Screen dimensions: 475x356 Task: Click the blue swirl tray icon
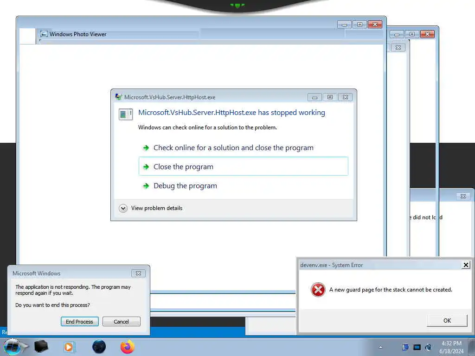click(x=428, y=347)
